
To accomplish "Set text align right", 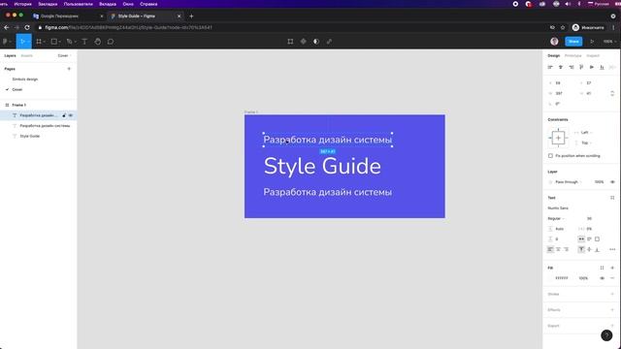I will (x=567, y=249).
